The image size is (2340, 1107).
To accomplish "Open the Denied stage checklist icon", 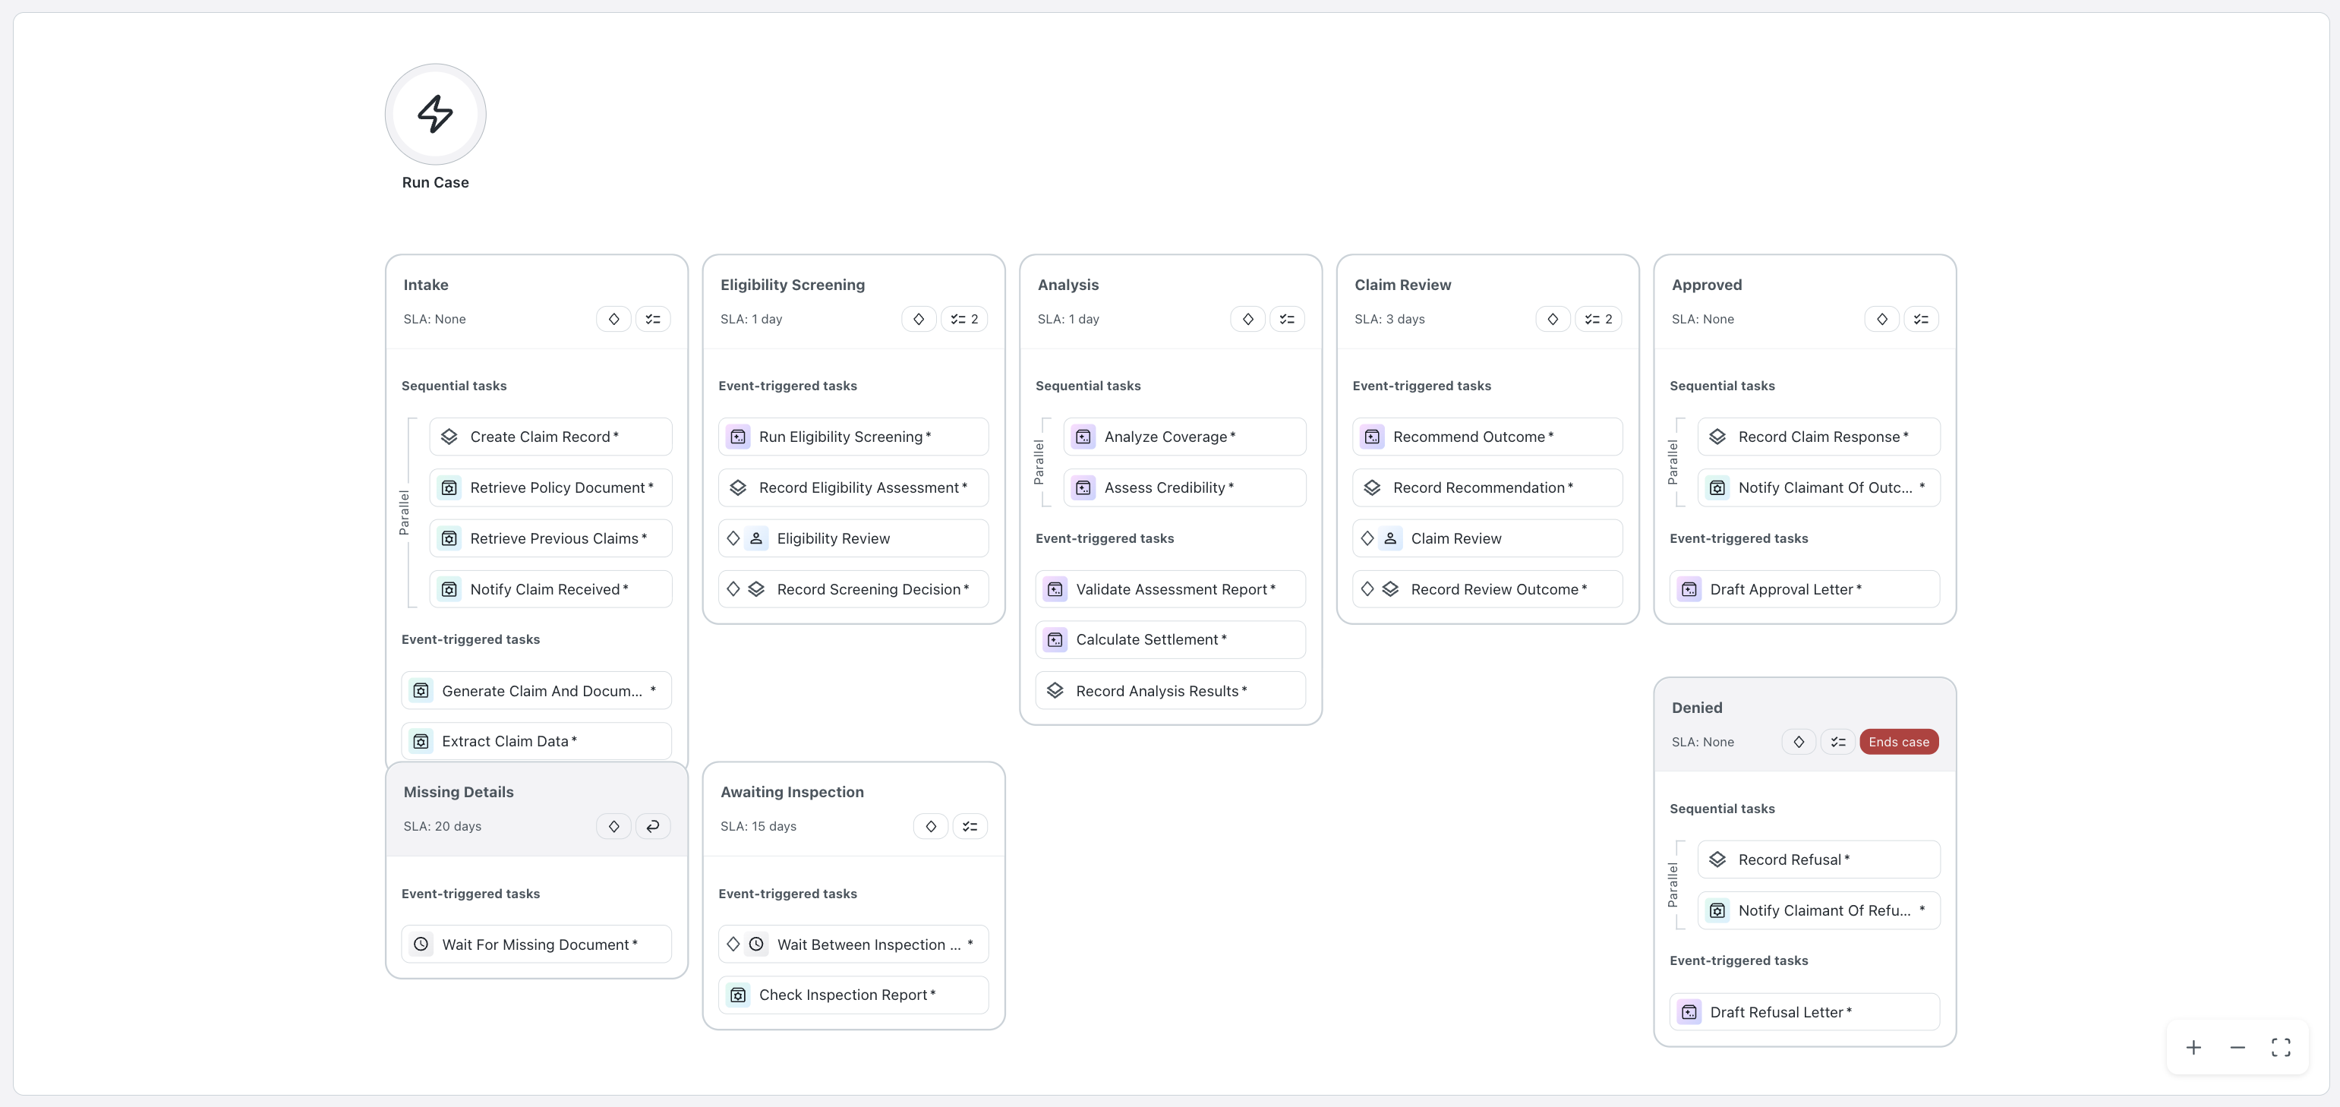I will (1837, 742).
